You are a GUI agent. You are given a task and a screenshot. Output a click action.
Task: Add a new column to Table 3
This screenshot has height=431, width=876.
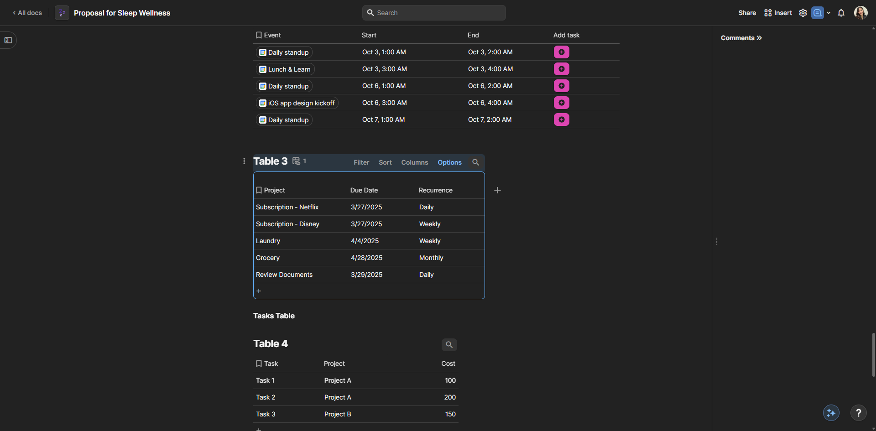pyautogui.click(x=497, y=190)
